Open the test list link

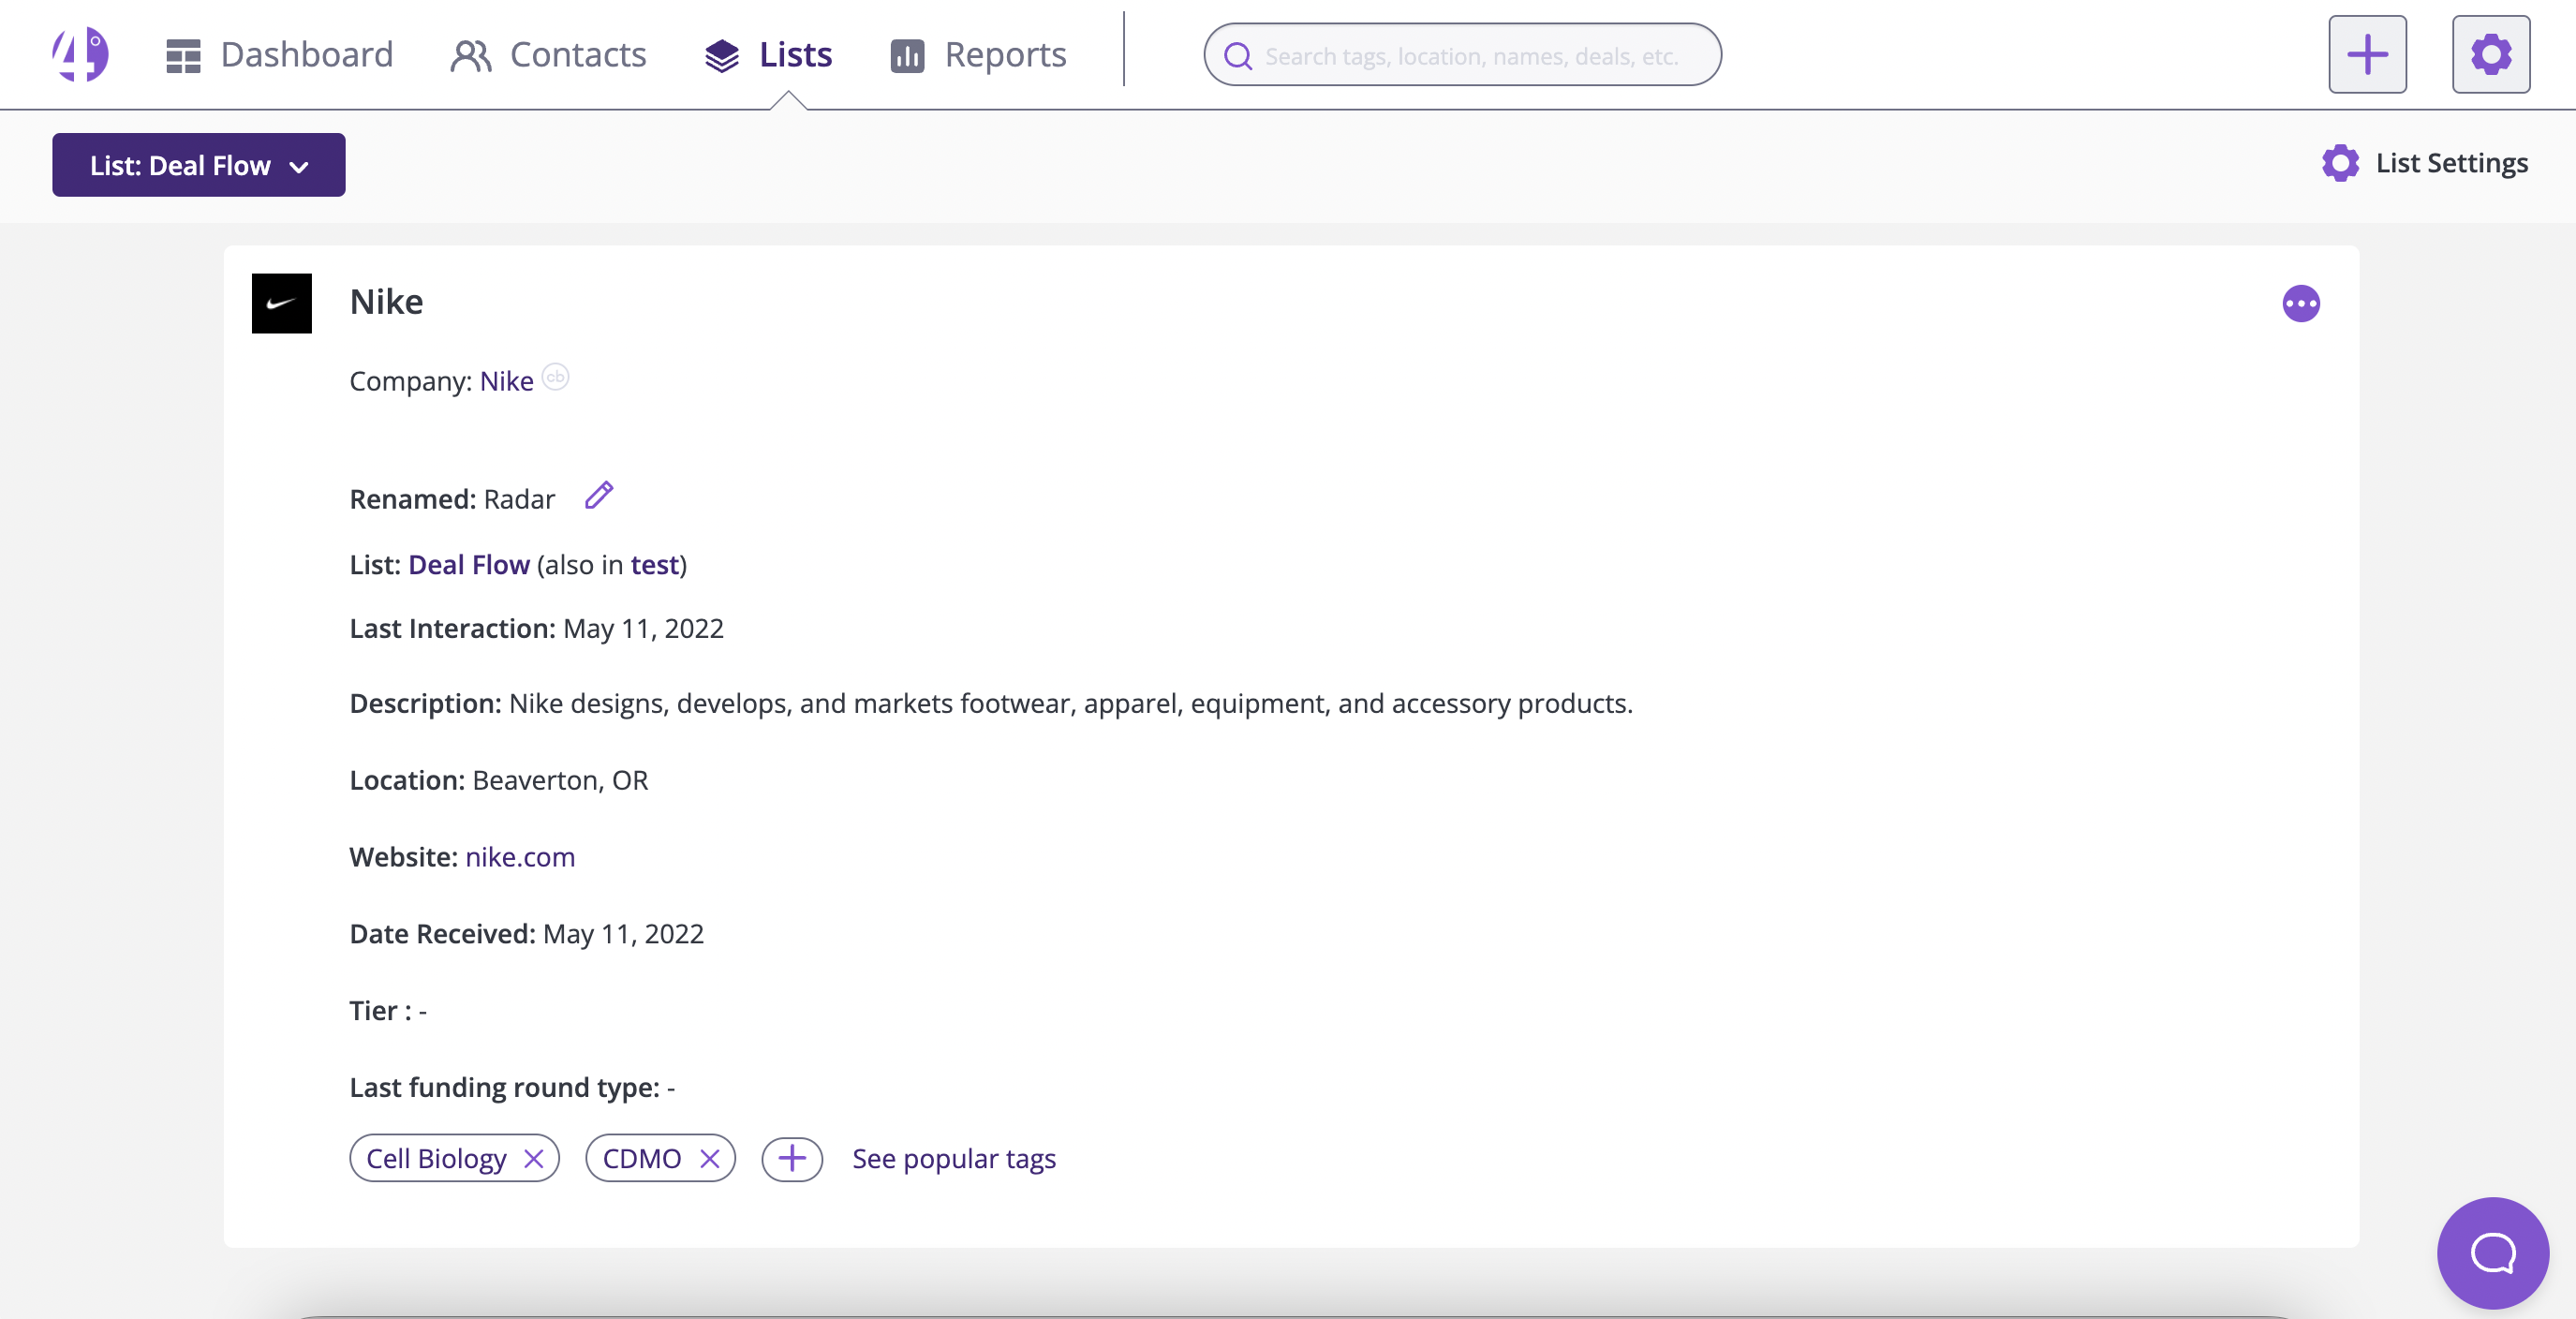(654, 565)
